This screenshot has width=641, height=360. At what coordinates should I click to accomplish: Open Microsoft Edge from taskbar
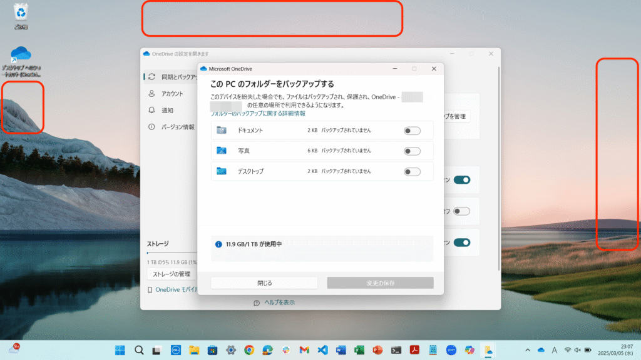[267, 350]
